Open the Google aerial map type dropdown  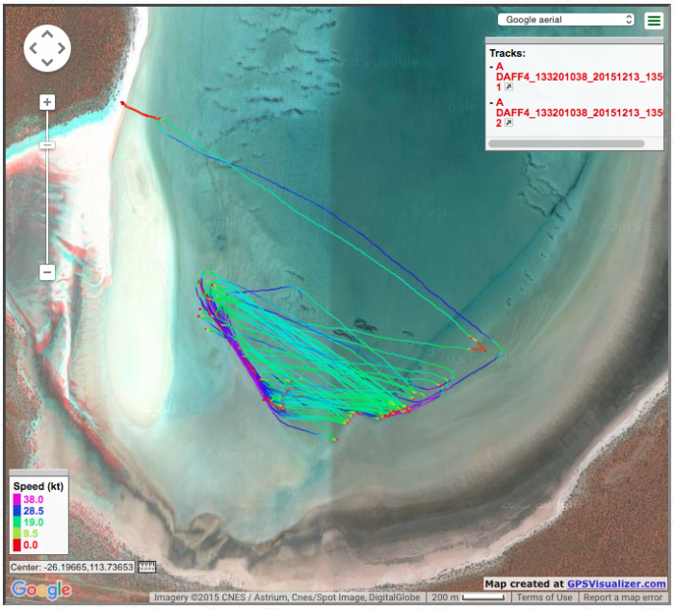pos(566,19)
